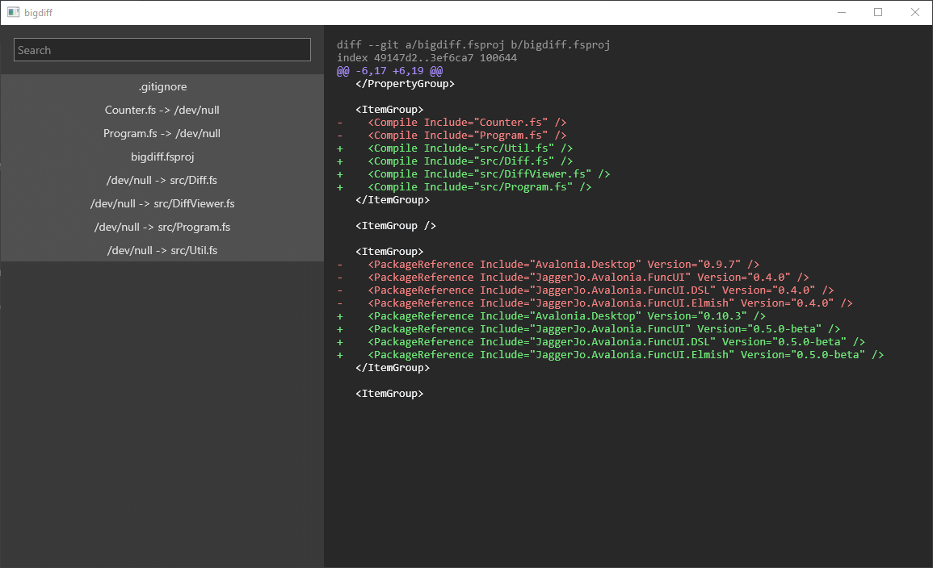Click removed FuncUI Version 0.4.0 line

click(573, 278)
